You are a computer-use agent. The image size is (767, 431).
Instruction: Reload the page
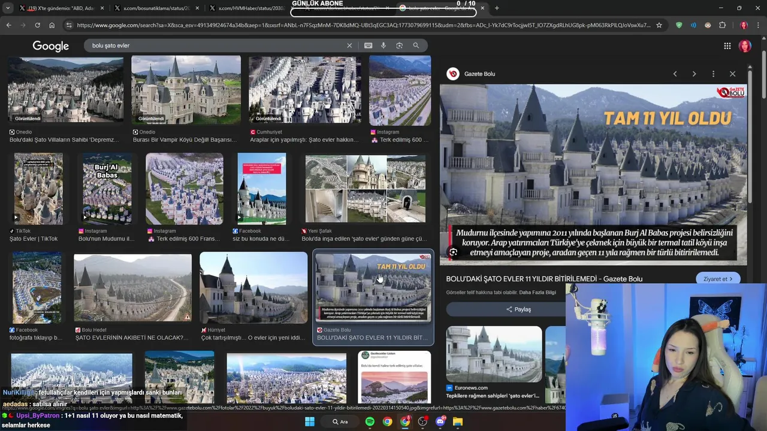click(x=37, y=25)
